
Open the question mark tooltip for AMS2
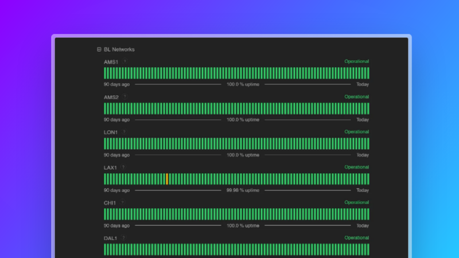125,97
